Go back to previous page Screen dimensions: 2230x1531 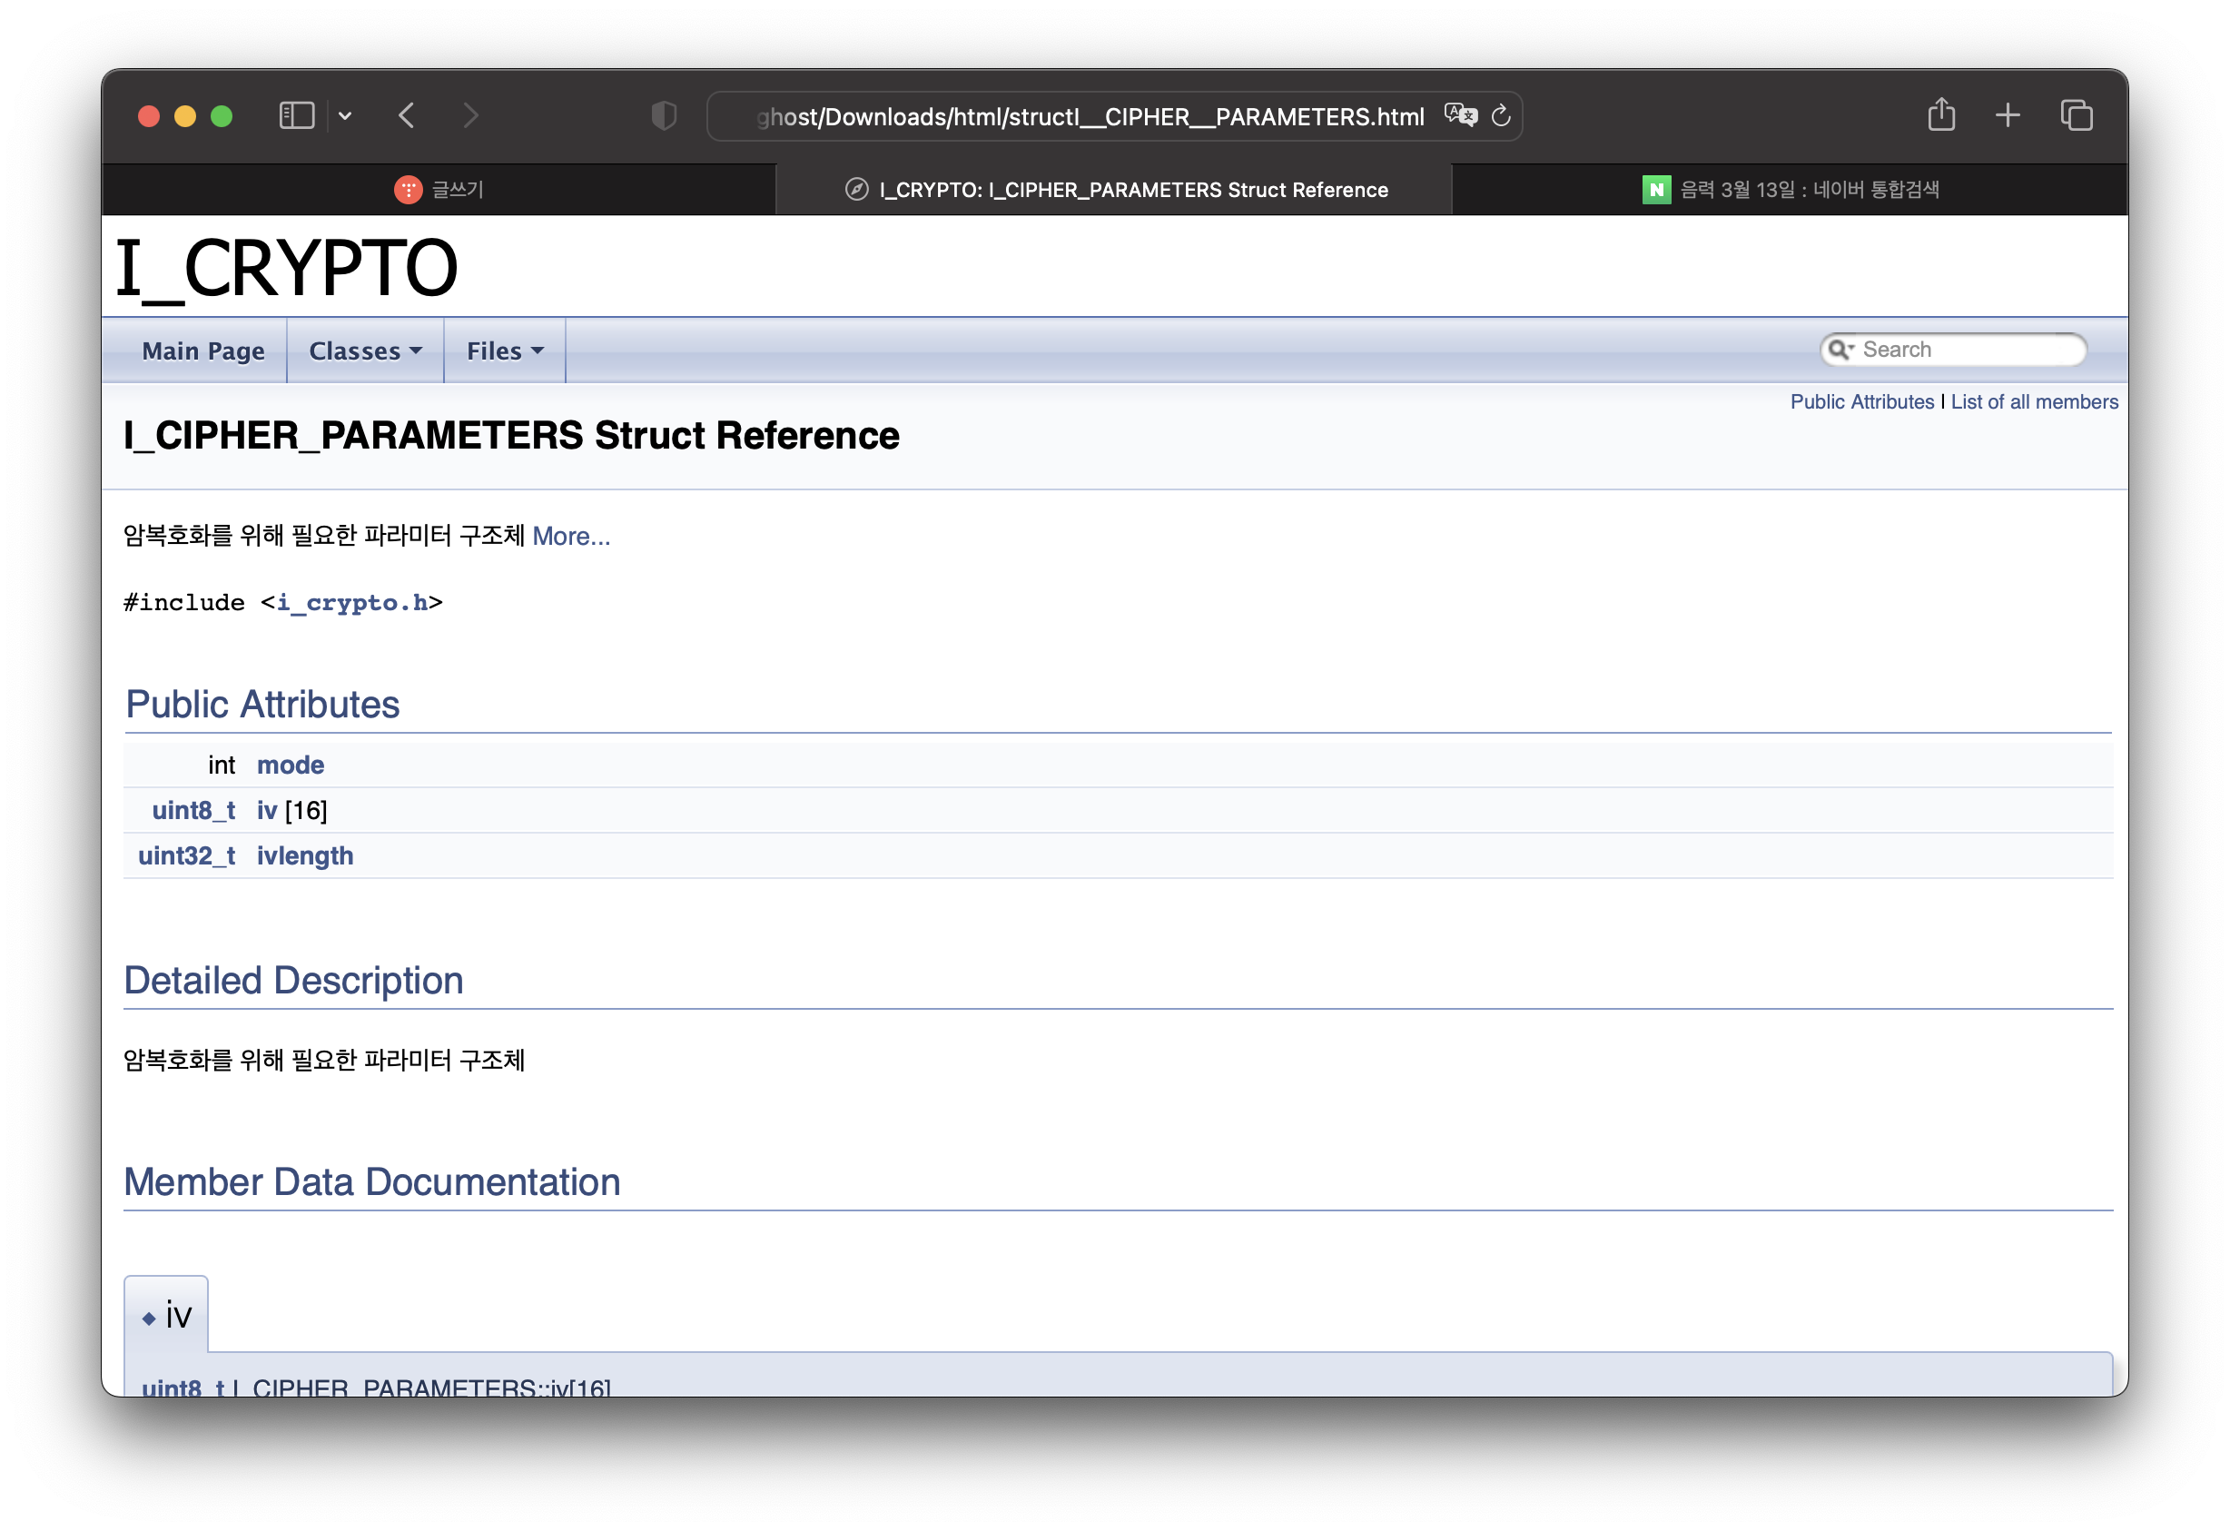coord(407,116)
